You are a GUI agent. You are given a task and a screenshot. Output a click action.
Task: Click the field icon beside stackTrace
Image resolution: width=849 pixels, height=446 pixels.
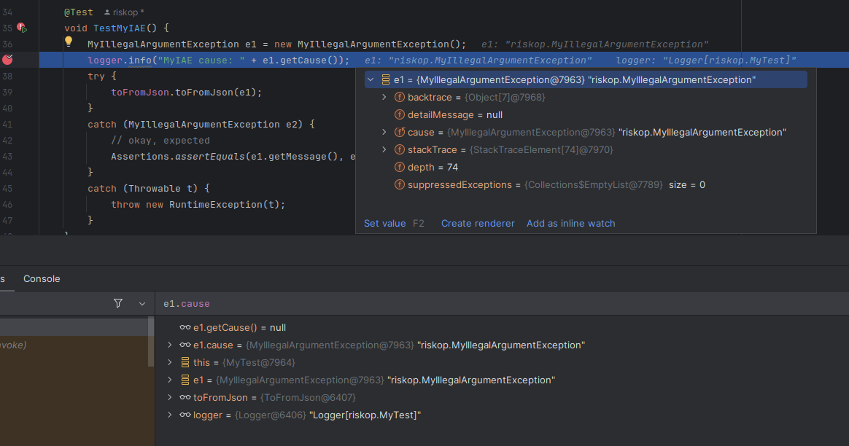400,149
